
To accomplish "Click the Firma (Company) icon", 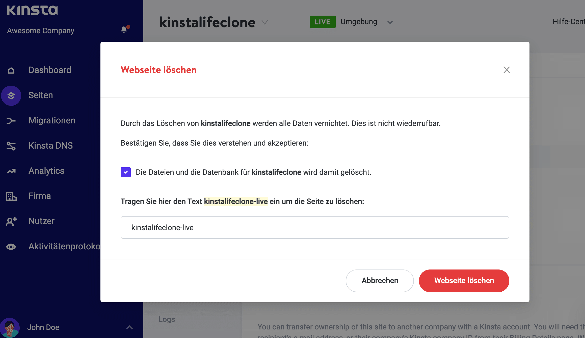I will (11, 196).
